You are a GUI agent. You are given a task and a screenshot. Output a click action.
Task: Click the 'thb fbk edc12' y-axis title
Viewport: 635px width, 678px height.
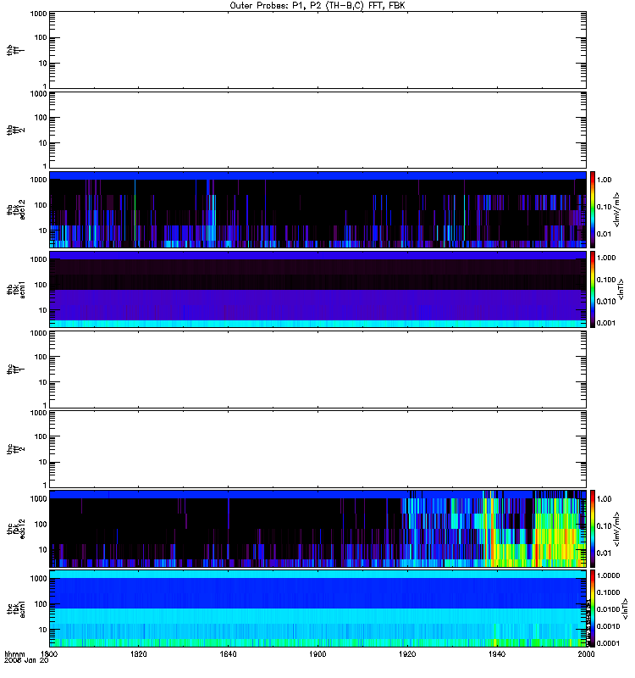point(15,209)
